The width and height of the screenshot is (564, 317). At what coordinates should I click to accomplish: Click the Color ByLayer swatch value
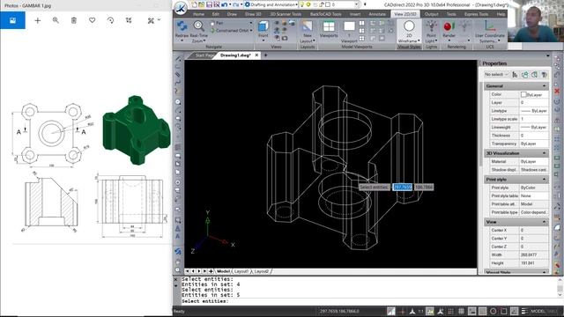coord(534,94)
